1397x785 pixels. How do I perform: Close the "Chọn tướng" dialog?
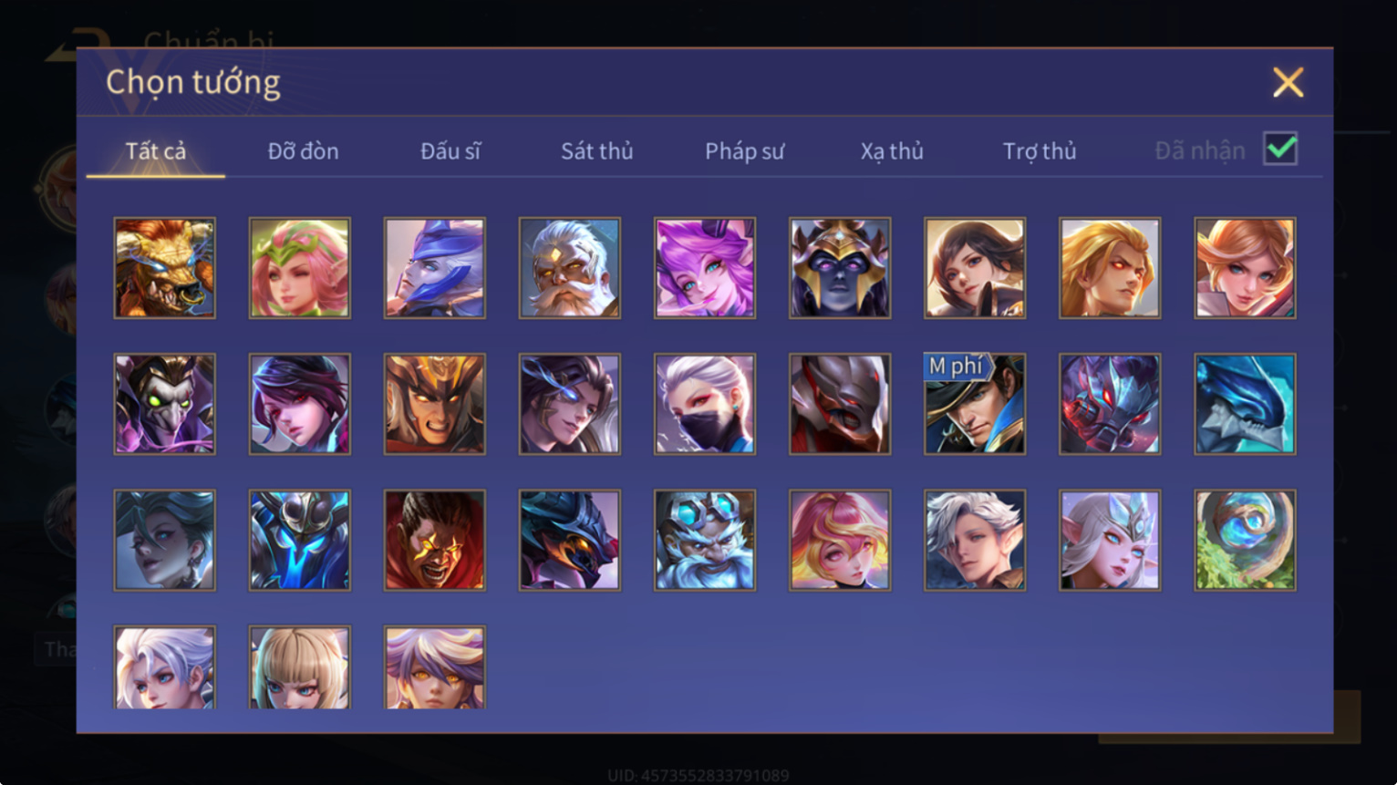point(1288,83)
